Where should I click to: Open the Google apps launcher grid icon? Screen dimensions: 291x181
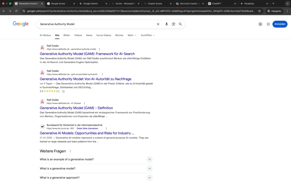(x=268, y=24)
